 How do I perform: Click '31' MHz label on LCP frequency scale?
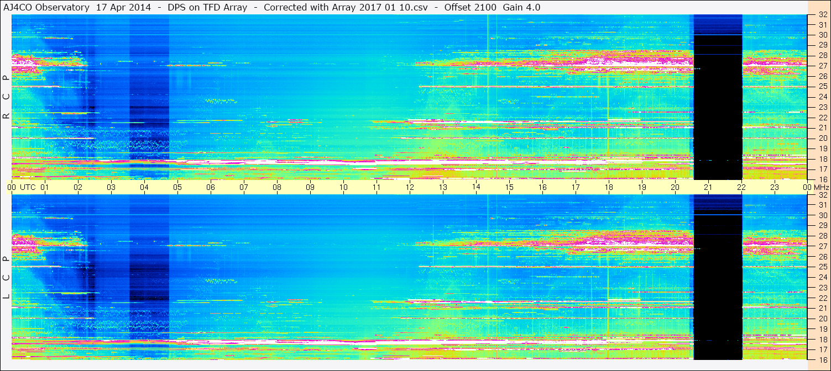(822, 205)
